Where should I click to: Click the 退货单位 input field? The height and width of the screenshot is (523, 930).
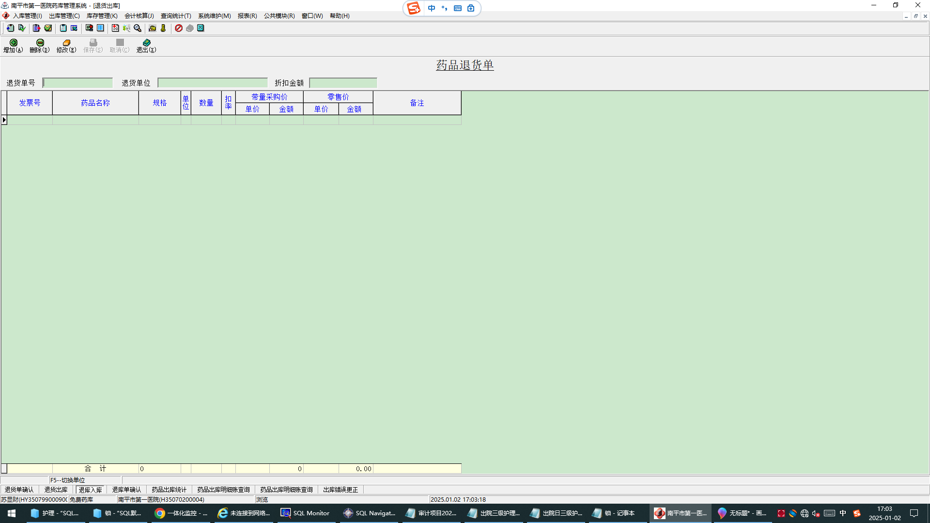pyautogui.click(x=213, y=83)
